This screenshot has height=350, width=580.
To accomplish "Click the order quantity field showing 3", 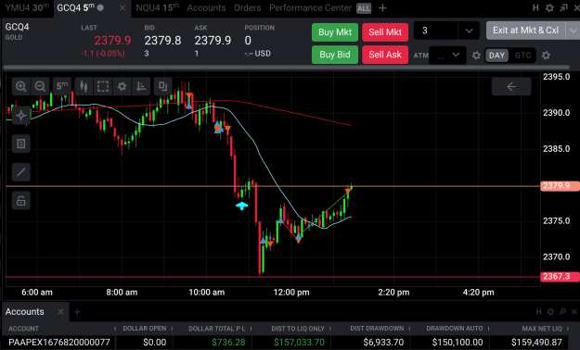I will click(x=435, y=31).
